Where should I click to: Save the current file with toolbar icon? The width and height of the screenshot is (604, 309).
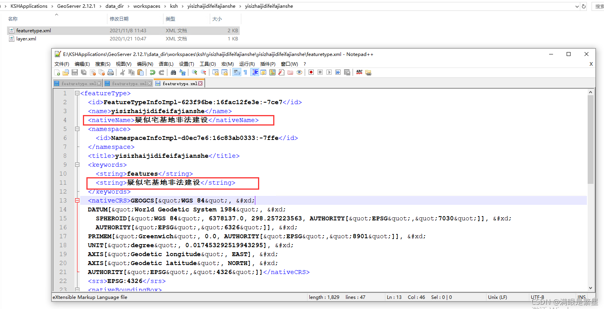pyautogui.click(x=75, y=72)
